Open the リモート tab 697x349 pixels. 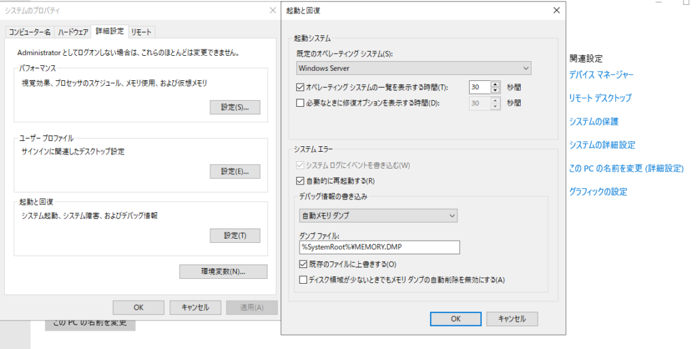[142, 32]
